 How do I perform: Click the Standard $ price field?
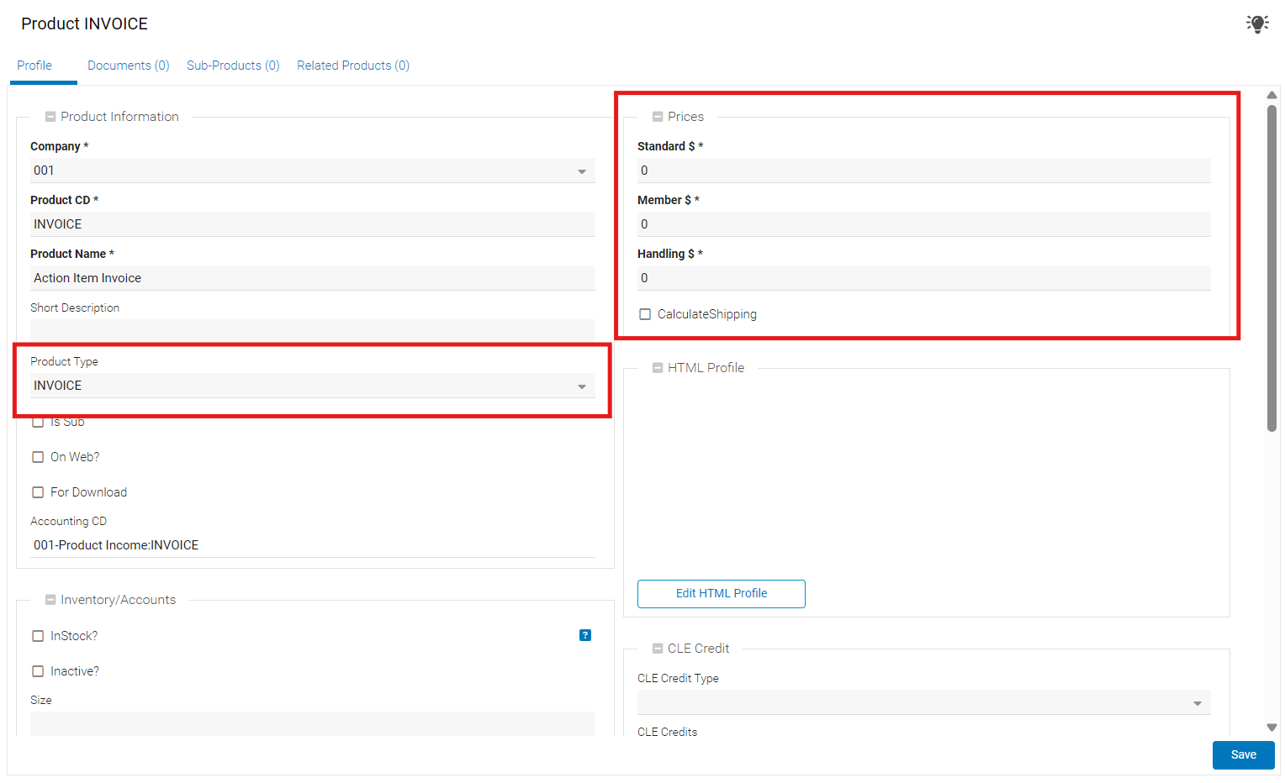(924, 171)
